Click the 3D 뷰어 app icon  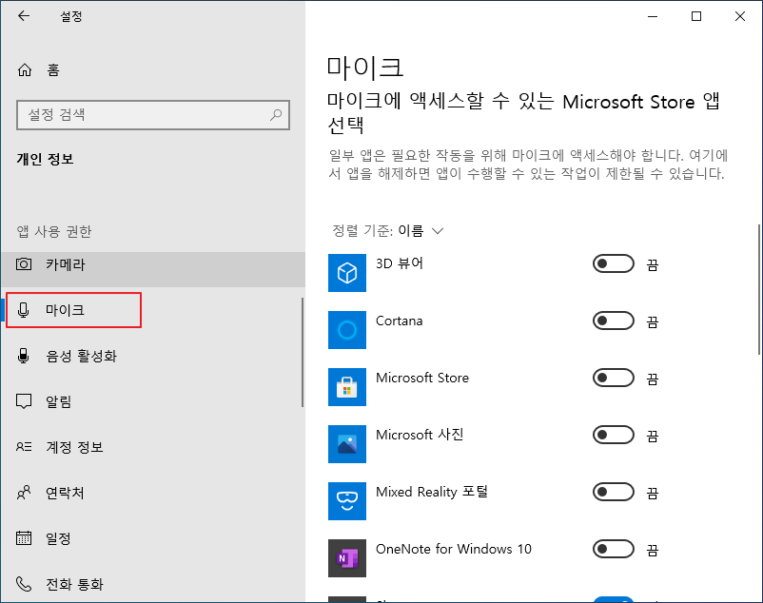pyautogui.click(x=347, y=273)
